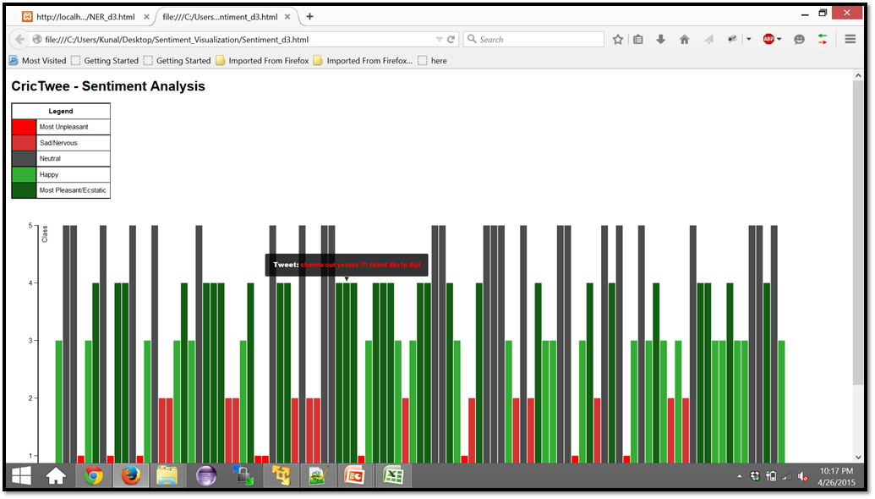Bookmark this page with the star icon
The image size is (875, 499).
[618, 40]
